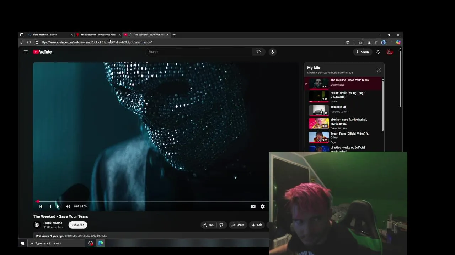
Task: Like the video with thumbs up
Action: [208, 225]
